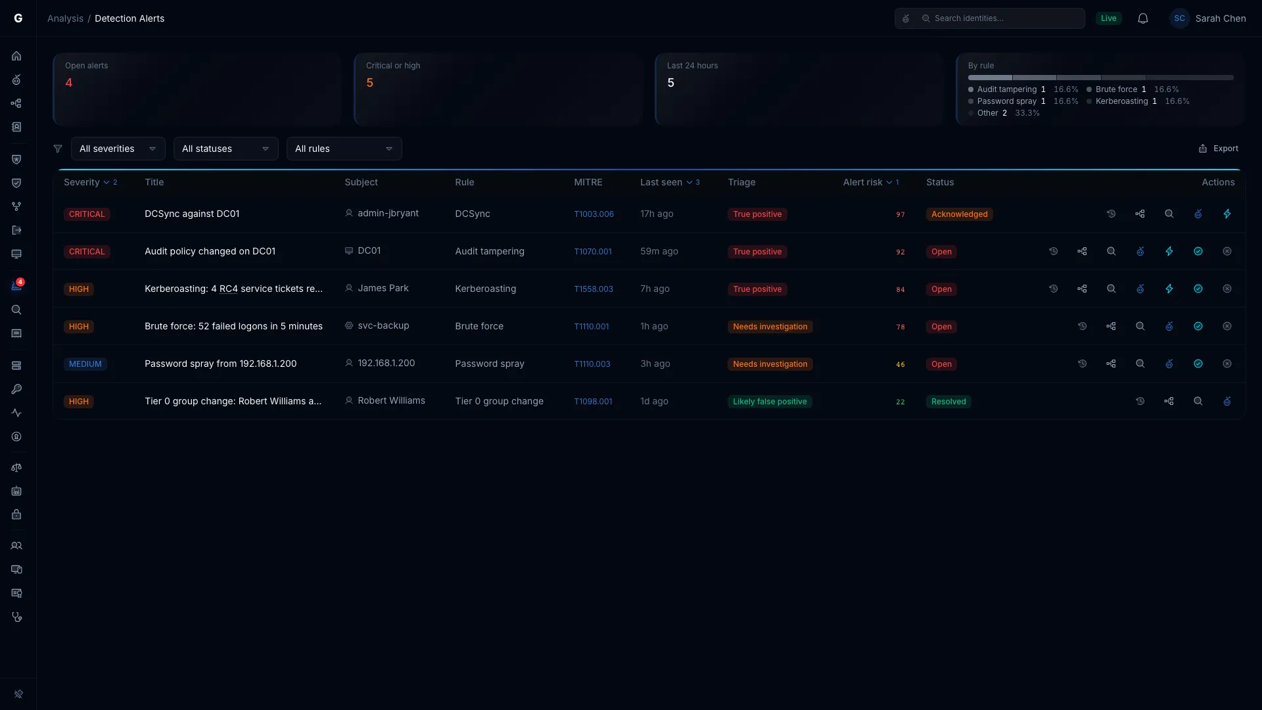Screen dimensions: 1262x710
Task: Open AI assistant for Tier 0 group change
Action: (x=1227, y=401)
